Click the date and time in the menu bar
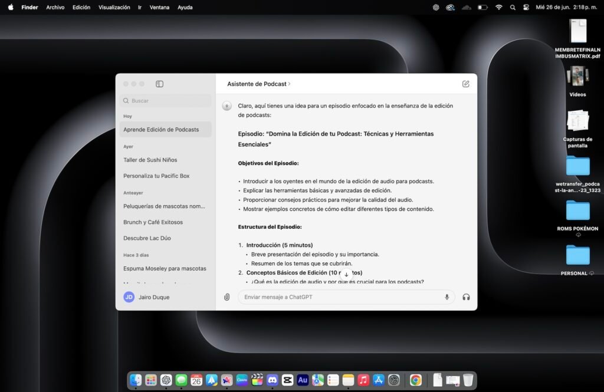Image resolution: width=604 pixels, height=392 pixels. click(x=566, y=7)
